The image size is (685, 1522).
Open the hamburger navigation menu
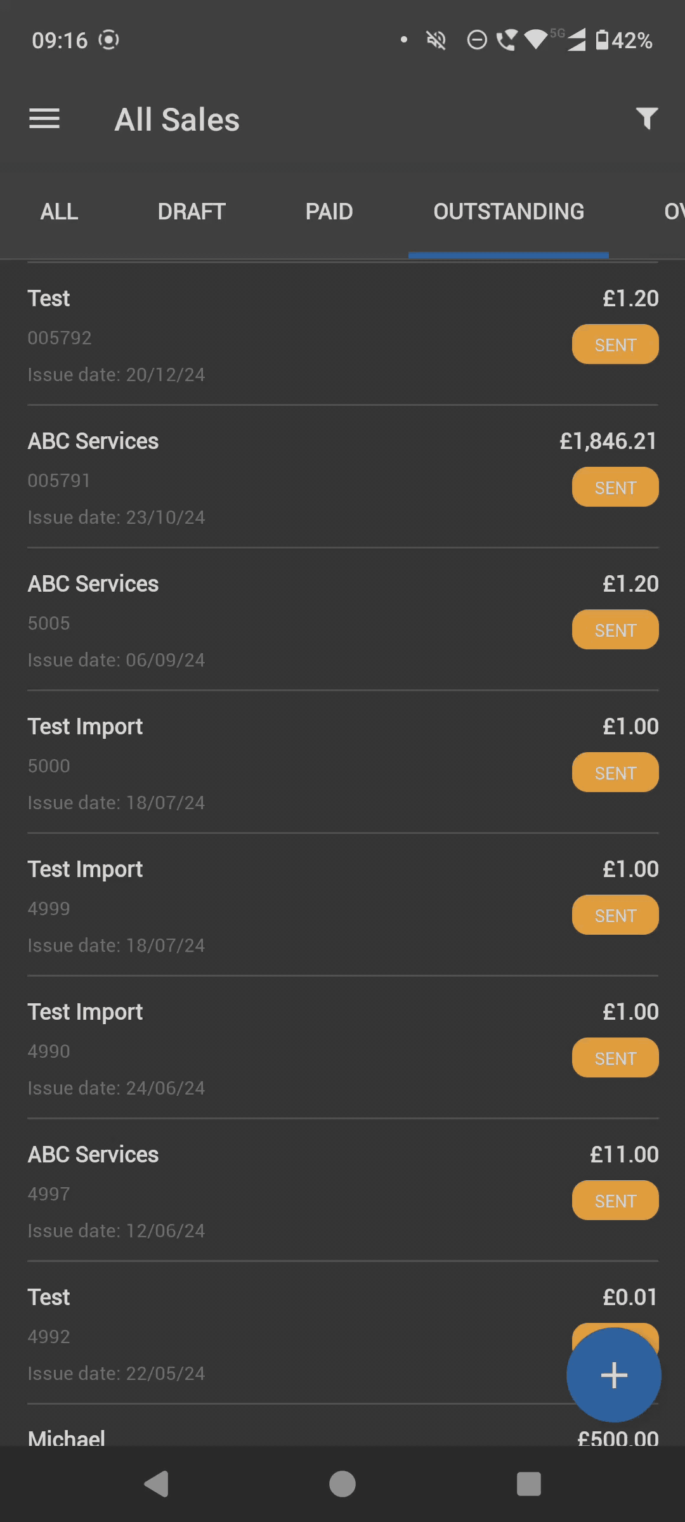coord(44,119)
